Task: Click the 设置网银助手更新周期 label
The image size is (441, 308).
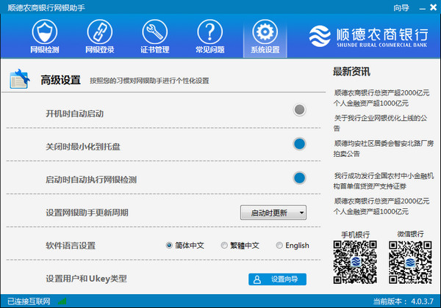Action: tap(87, 213)
